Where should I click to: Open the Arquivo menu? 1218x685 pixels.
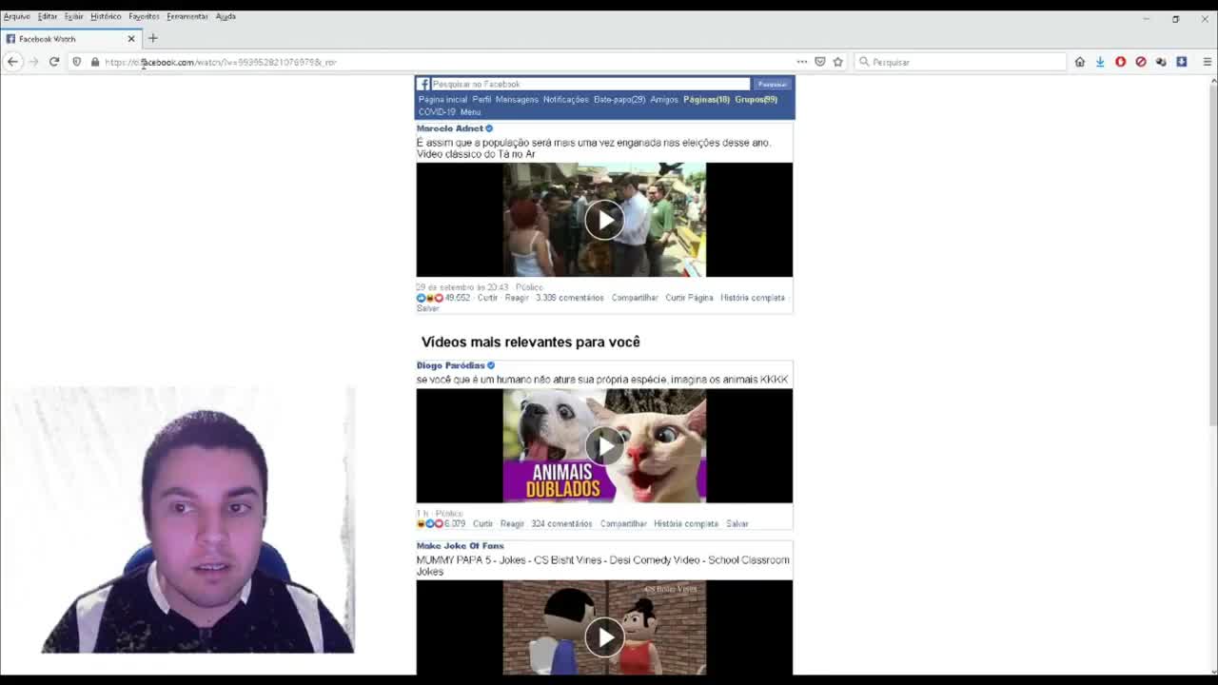[16, 16]
